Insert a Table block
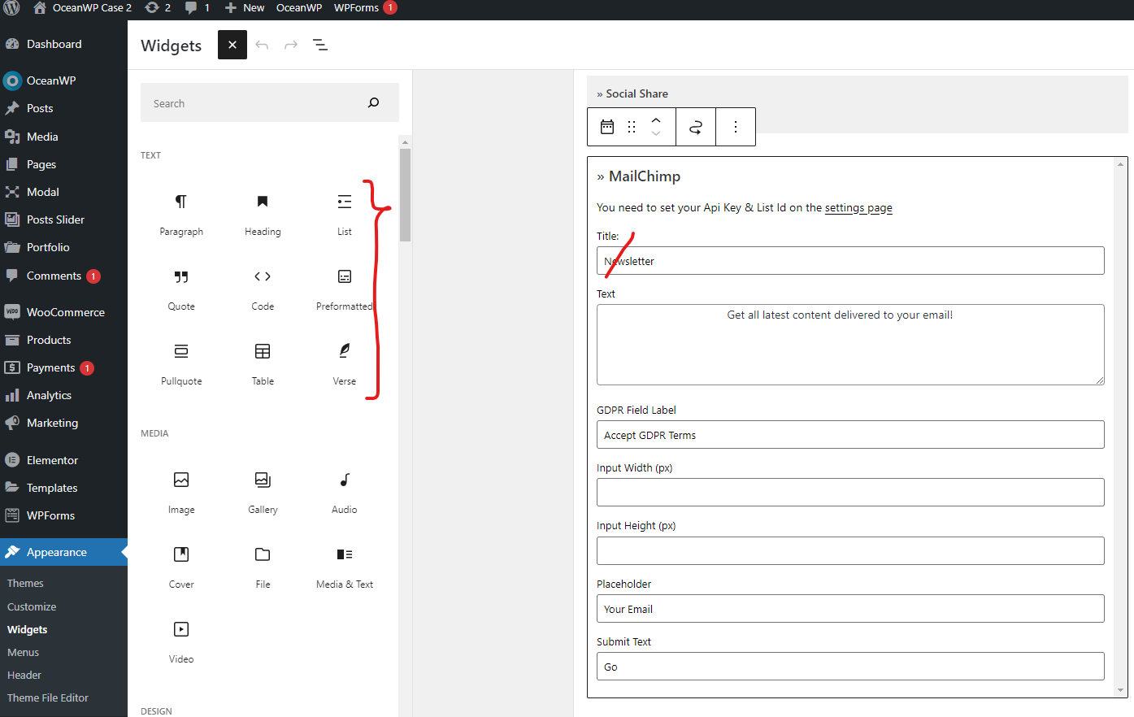Image resolution: width=1134 pixels, height=717 pixels. point(263,364)
